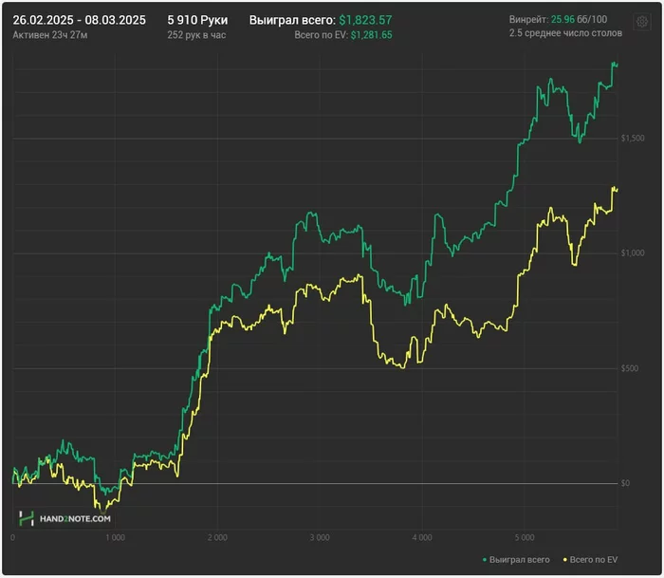Toggle the green Выиграл всего legend dot
The image size is (664, 578).
click(485, 560)
